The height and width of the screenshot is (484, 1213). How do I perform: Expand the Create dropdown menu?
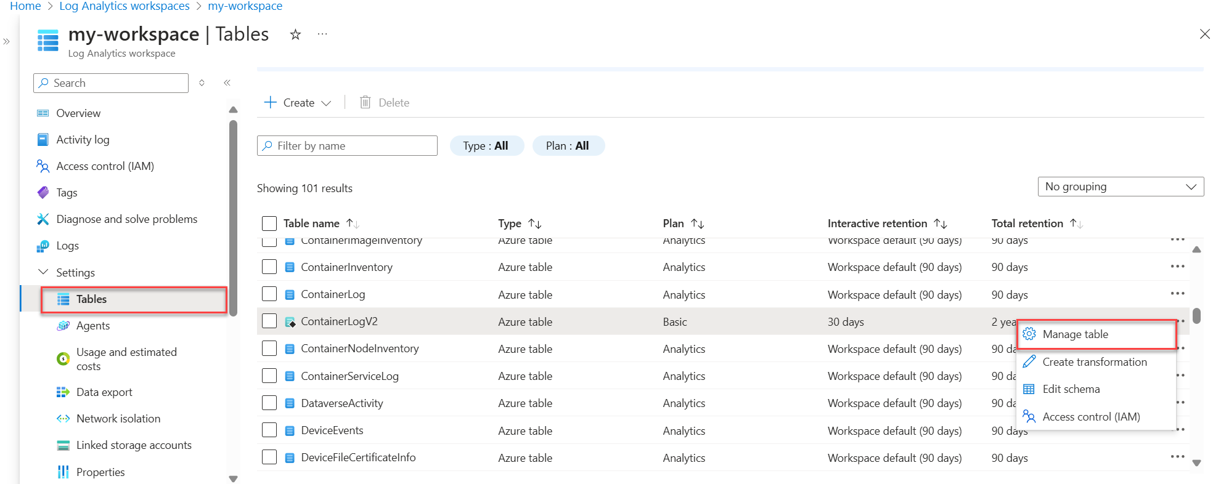298,103
